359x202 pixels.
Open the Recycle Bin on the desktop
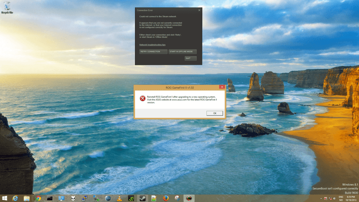(x=7, y=8)
